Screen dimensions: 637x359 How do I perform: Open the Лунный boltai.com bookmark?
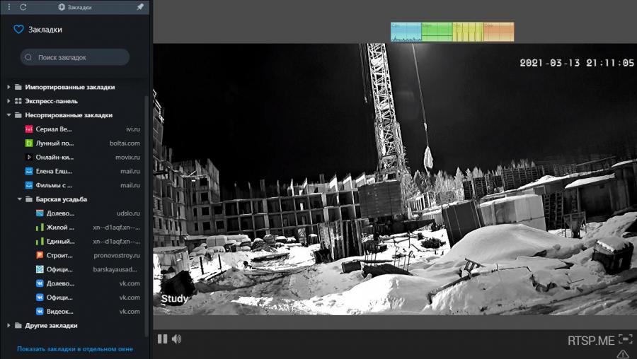[54, 143]
